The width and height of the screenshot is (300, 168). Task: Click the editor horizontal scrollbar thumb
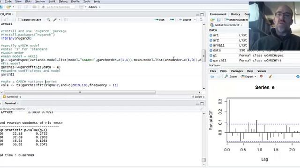click(x=80, y=92)
